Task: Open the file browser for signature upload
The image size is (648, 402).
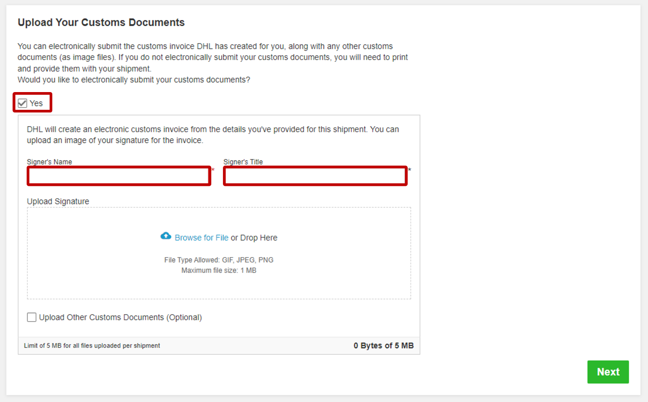Action: pyautogui.click(x=201, y=237)
